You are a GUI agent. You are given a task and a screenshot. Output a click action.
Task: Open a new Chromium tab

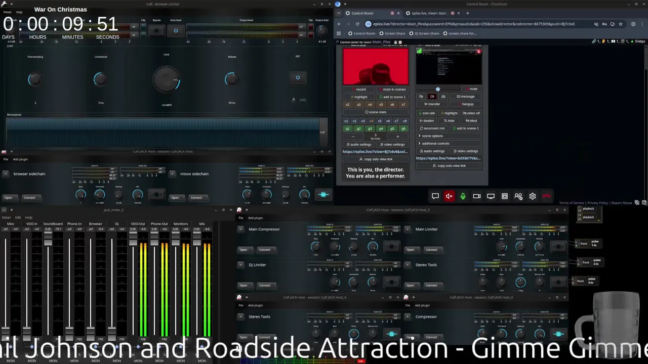tap(467, 13)
